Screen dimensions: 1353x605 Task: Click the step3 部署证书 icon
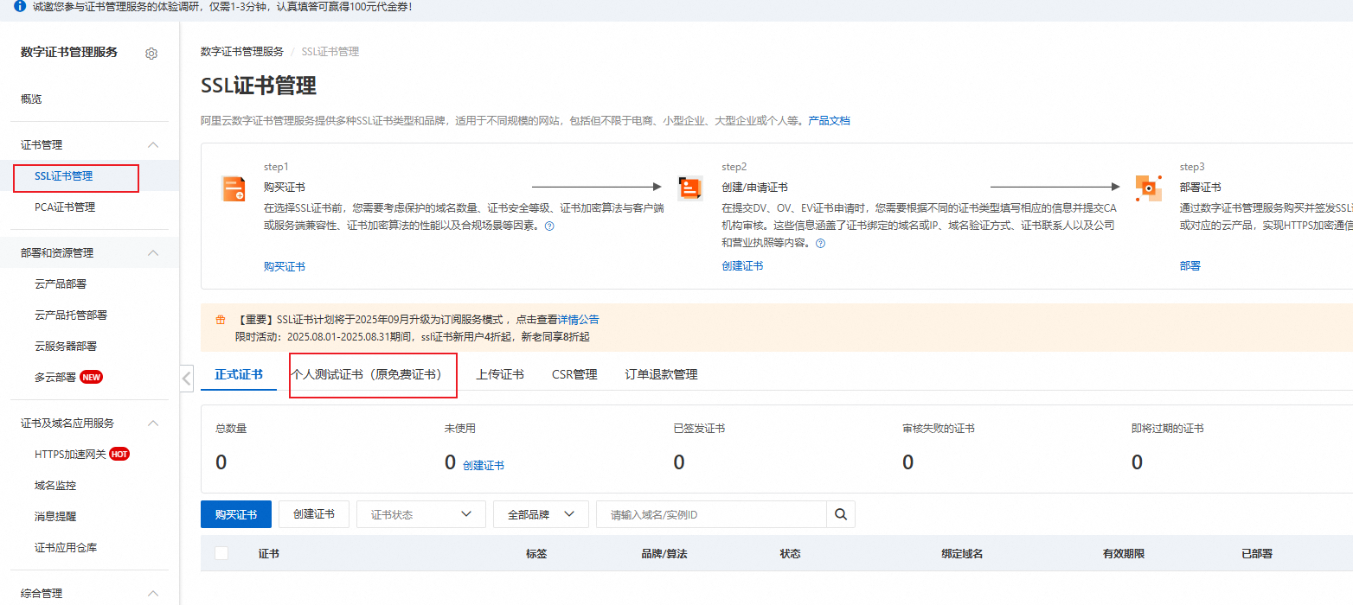point(1149,188)
